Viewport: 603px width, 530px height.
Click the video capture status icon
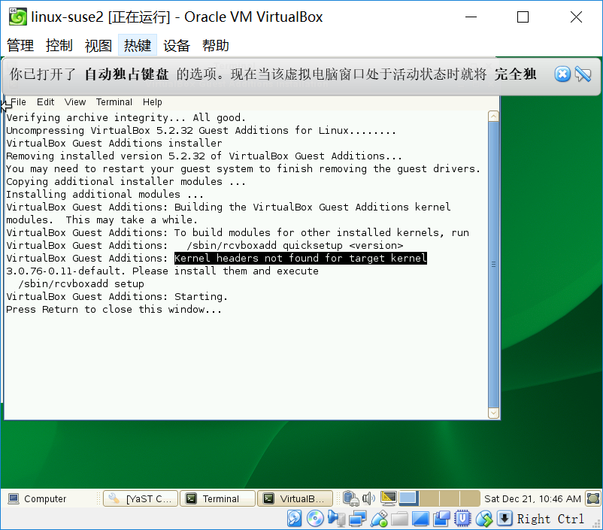point(441,519)
